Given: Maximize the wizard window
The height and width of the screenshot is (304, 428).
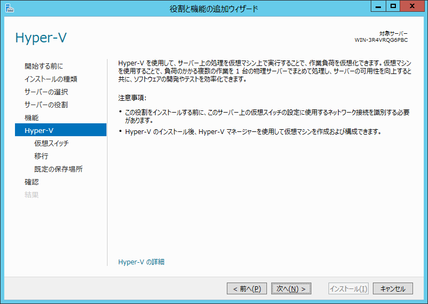Looking at the screenshot, I should click(393, 6).
